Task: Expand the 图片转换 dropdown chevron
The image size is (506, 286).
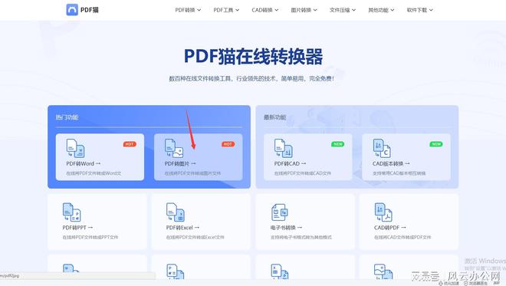Action: point(315,10)
